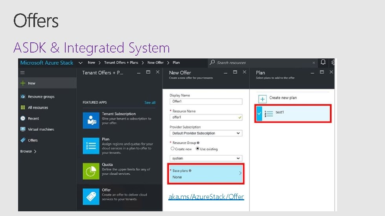
Task: Click the notifications bell icon
Action: (323, 62)
